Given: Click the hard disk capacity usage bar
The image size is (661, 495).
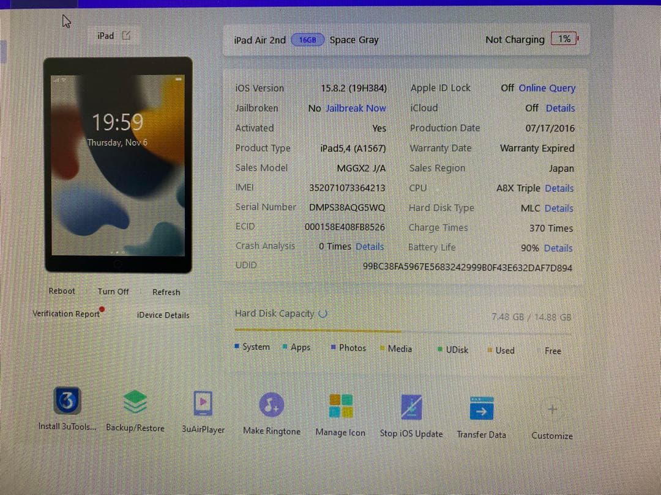Looking at the screenshot, I should click(403, 332).
